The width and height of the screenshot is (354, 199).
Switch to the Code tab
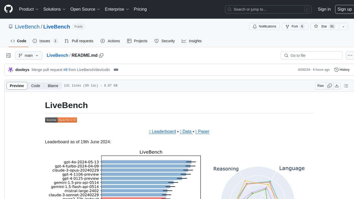[x=18, y=41]
